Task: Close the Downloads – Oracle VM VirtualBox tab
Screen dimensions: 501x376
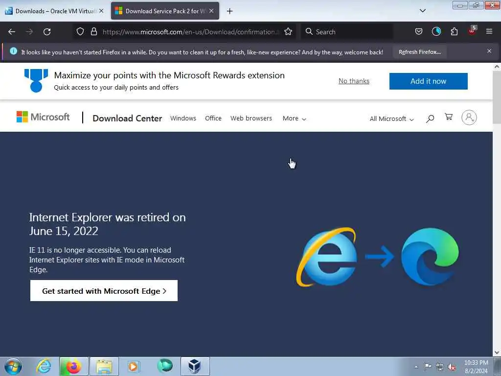Action: tap(101, 11)
